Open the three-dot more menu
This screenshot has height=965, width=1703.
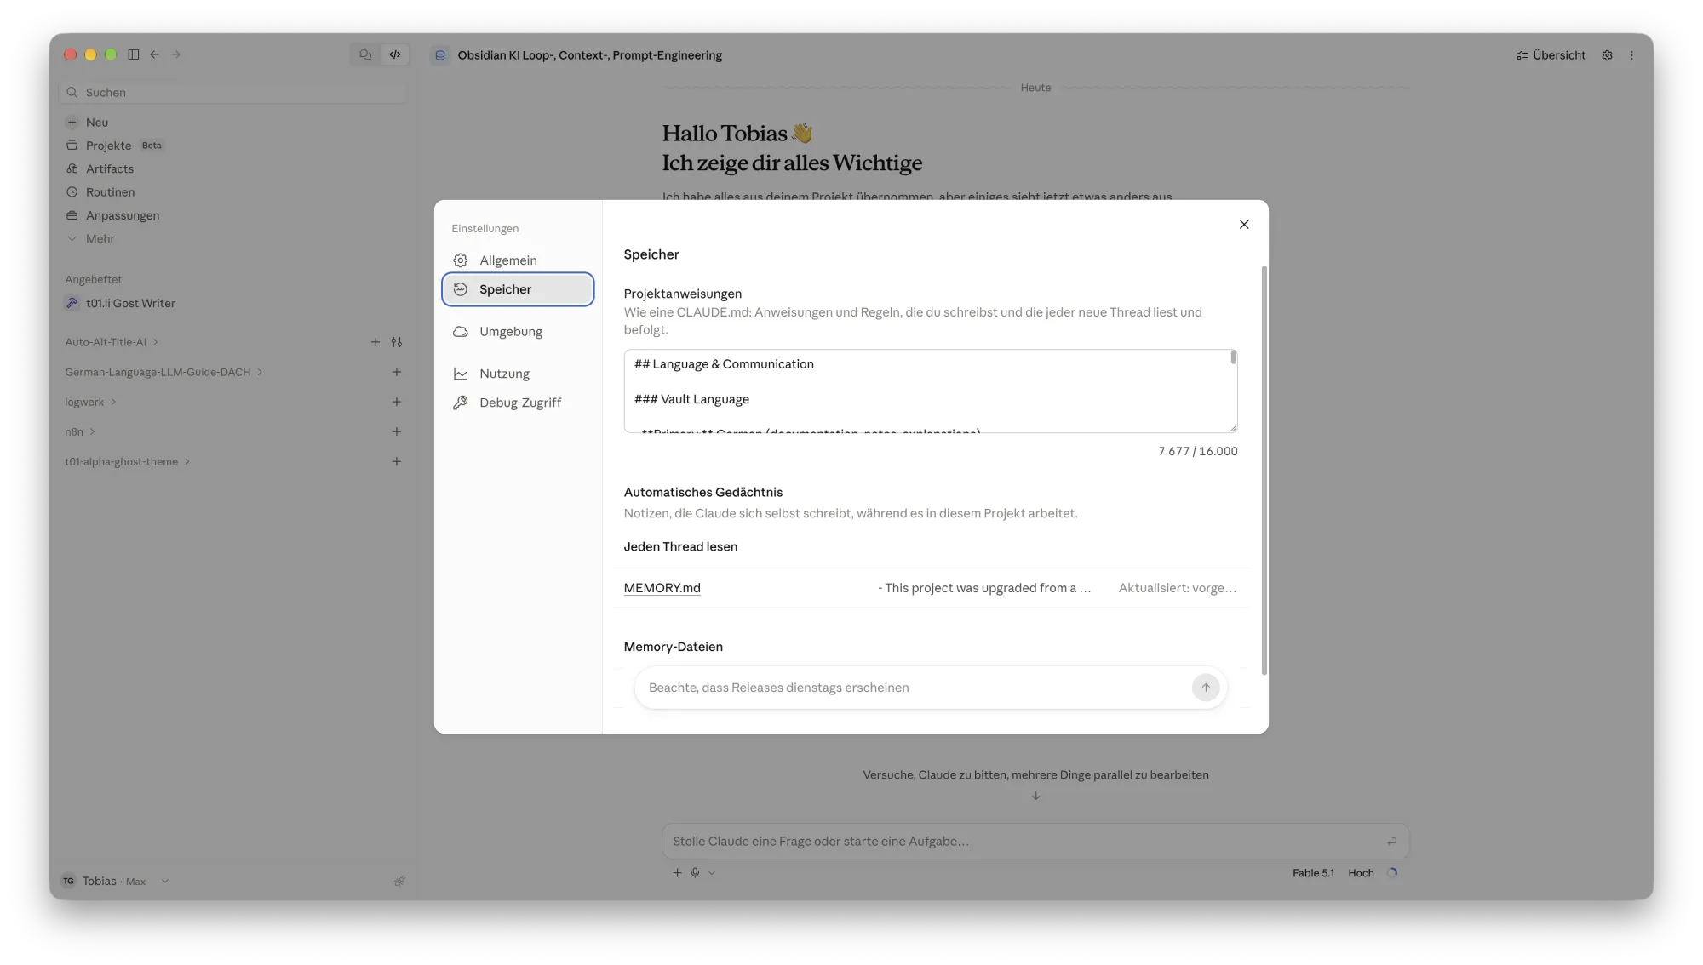1631,55
